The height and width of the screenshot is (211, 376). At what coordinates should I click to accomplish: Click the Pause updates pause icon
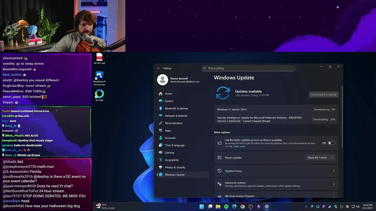pos(219,158)
